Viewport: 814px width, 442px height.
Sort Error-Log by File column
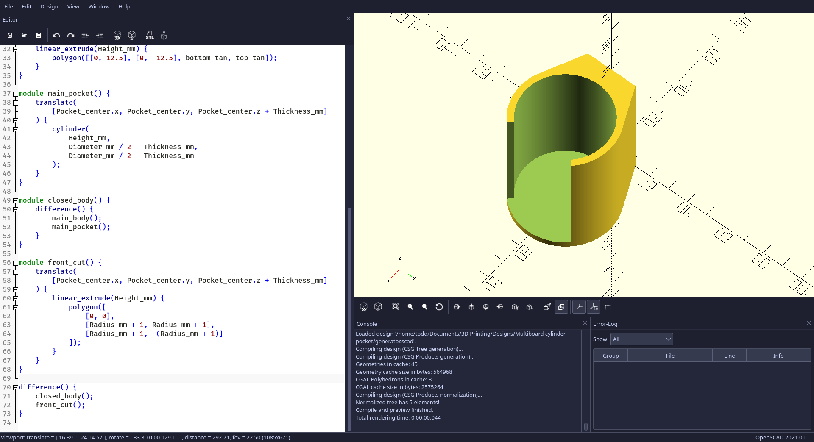(670, 356)
